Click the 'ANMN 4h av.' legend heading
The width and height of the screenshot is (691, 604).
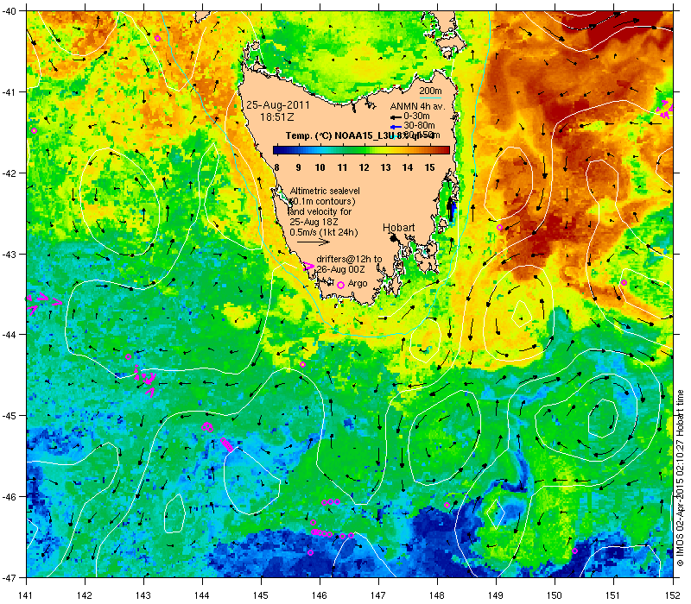pos(418,106)
